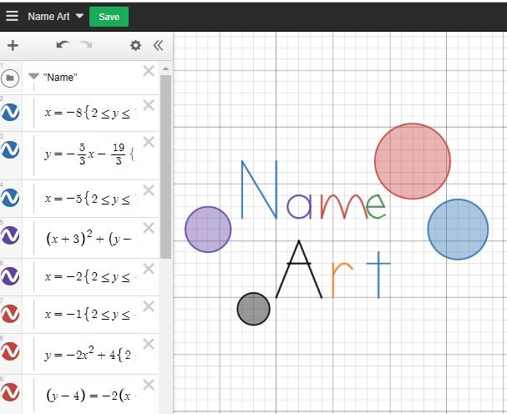The height and width of the screenshot is (414, 507).
Task: Toggle visibility of x = -8 line
Action: (11, 110)
